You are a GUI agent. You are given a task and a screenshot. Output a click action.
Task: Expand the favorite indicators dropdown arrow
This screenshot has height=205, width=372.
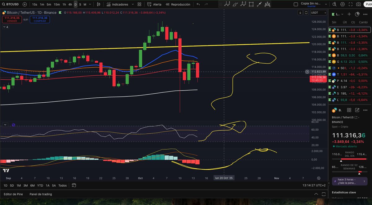tap(132, 5)
